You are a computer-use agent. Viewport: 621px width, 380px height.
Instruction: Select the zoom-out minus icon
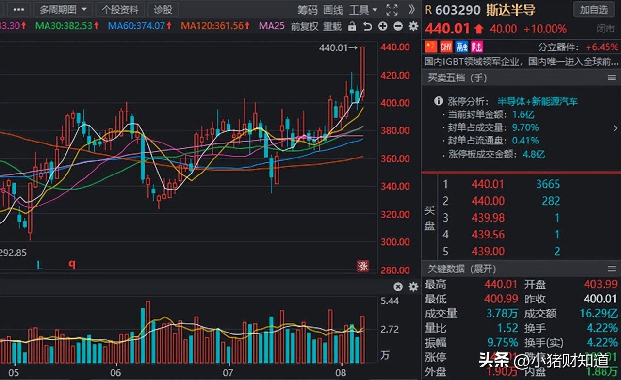[397, 27]
